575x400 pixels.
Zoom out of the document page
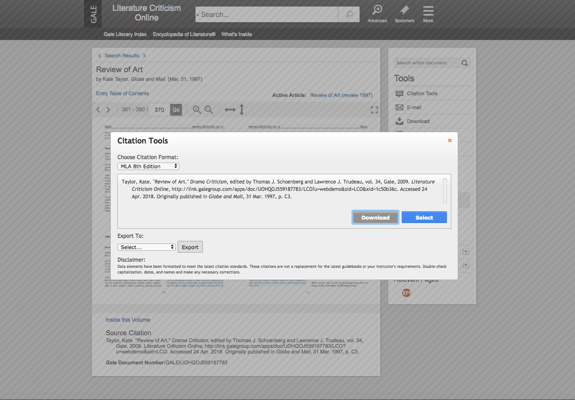(x=209, y=110)
